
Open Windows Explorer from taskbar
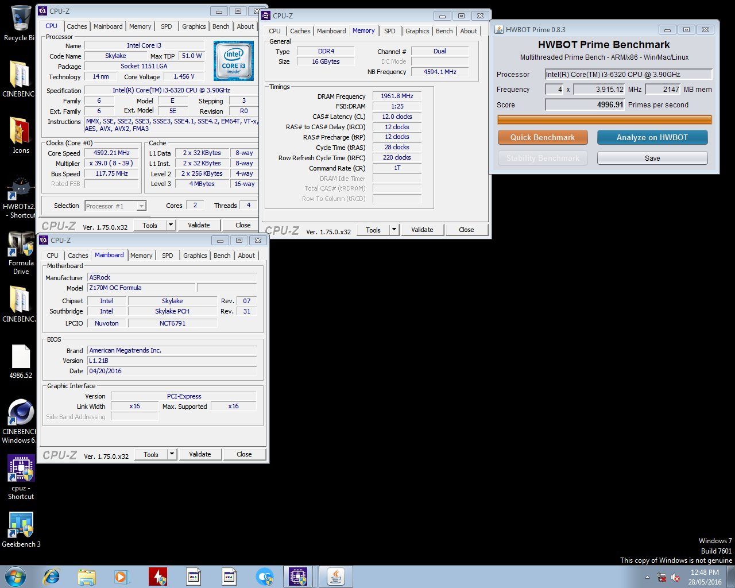click(x=87, y=577)
